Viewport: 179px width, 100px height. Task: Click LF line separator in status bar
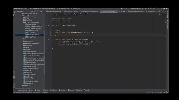click(x=150, y=92)
